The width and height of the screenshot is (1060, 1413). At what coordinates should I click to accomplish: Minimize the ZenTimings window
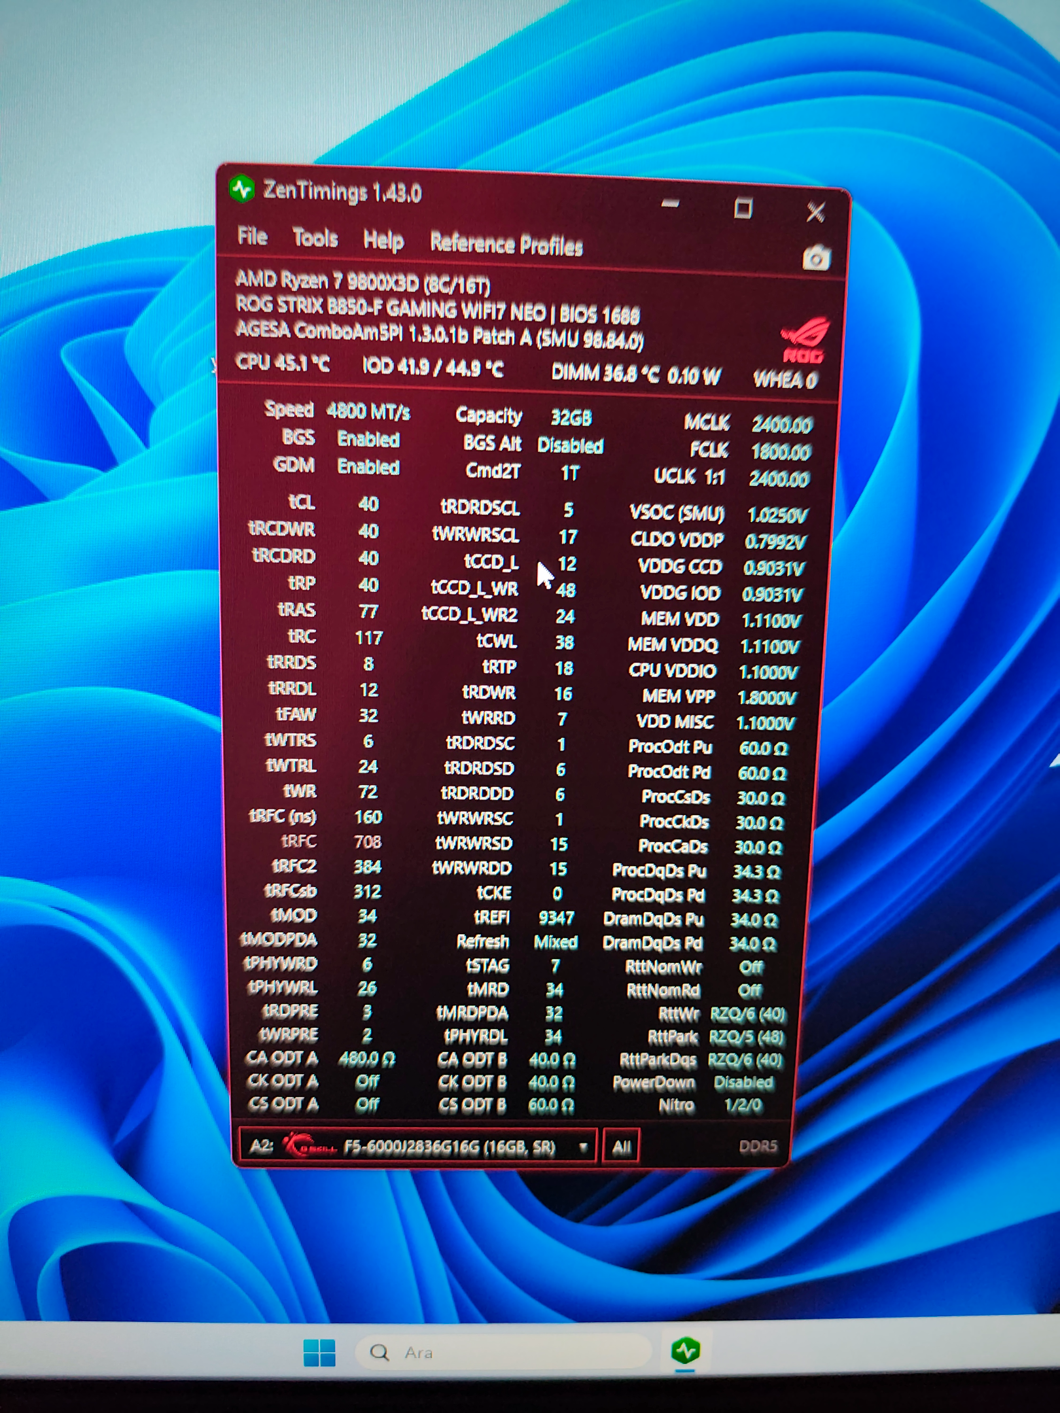[x=670, y=203]
